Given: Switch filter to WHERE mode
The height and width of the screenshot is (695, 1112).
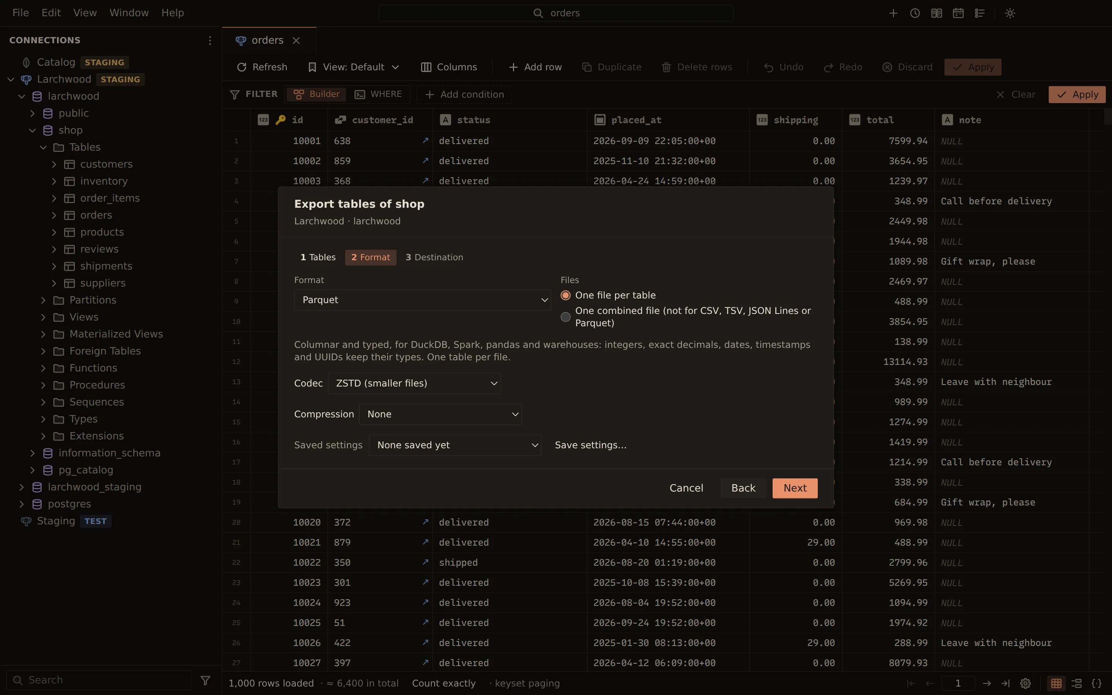Looking at the screenshot, I should point(378,94).
